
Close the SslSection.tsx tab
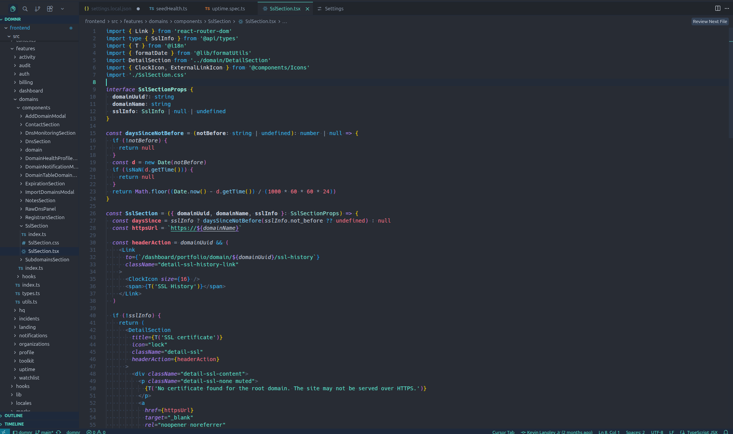(x=307, y=9)
